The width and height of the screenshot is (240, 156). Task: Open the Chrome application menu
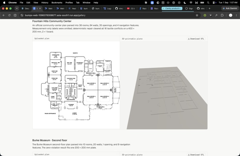coord(13,3)
